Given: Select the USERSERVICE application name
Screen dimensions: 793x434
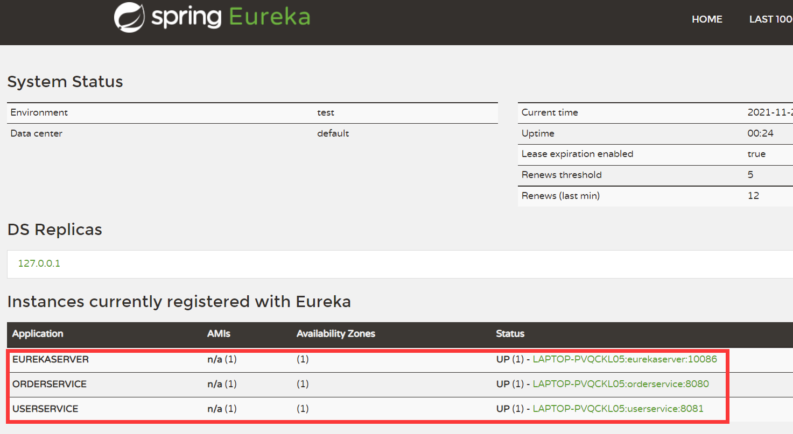Looking at the screenshot, I should click(45, 409).
